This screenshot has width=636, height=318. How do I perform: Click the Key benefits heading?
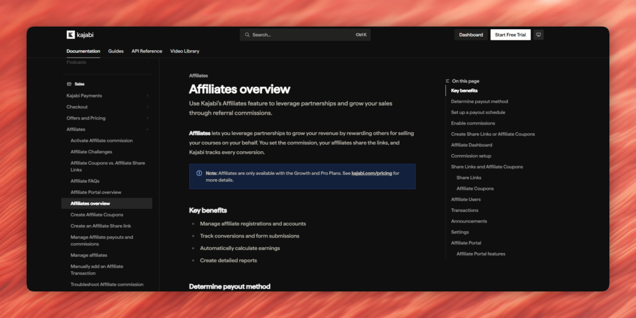click(207, 210)
